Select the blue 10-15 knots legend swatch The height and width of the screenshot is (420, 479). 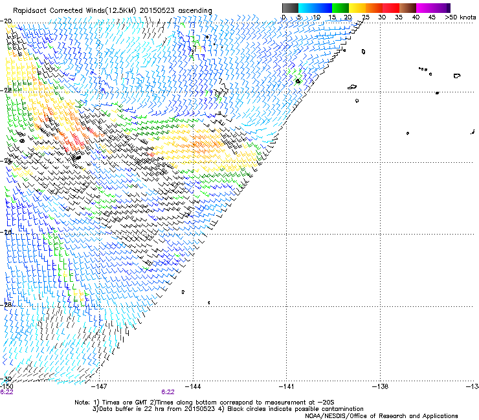324,8
